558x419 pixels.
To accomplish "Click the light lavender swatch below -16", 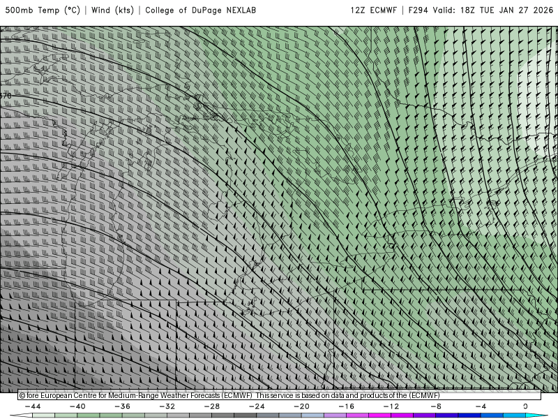I will [335, 416].
